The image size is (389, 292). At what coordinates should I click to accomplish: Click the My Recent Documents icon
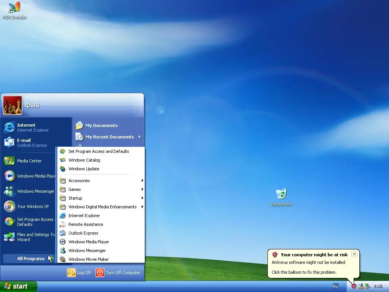[x=79, y=137]
